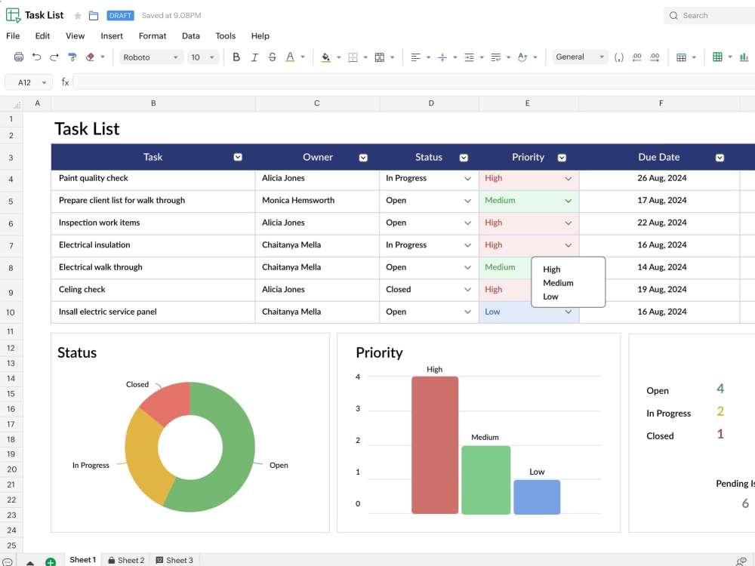
Task: Open the font name Roboto dropdown
Action: pyautogui.click(x=151, y=57)
